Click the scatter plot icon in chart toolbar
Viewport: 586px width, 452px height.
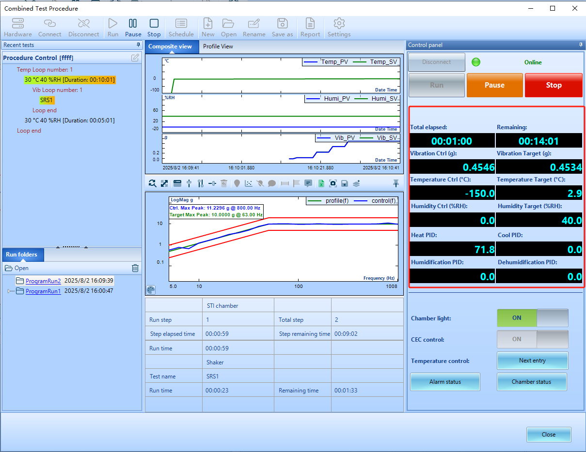pyautogui.click(x=249, y=183)
